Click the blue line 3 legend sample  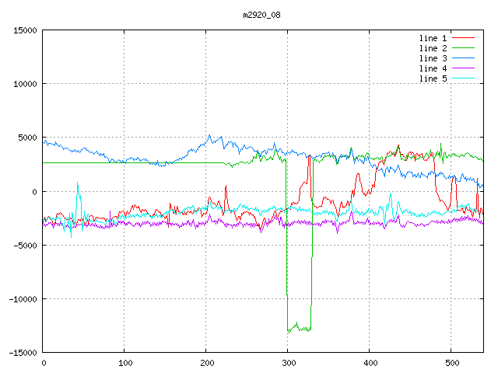coord(463,58)
